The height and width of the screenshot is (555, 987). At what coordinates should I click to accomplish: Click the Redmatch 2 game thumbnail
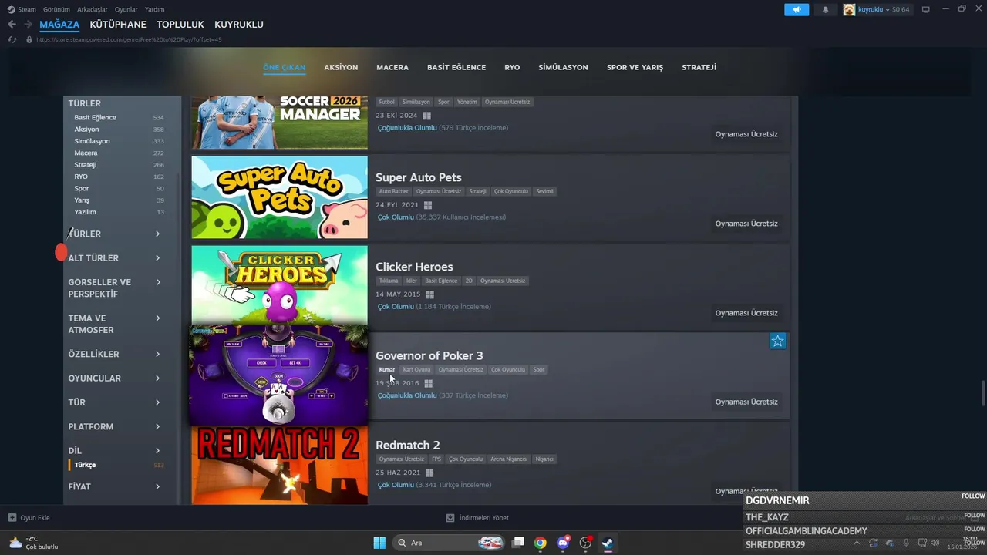tap(280, 466)
